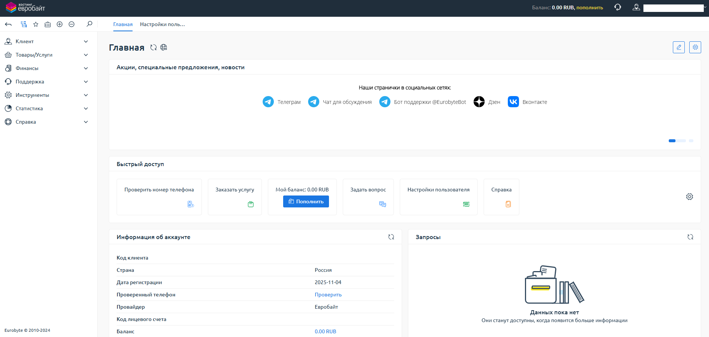The width and height of the screenshot is (709, 337).
Task: Select the Главная tab
Action: point(123,24)
